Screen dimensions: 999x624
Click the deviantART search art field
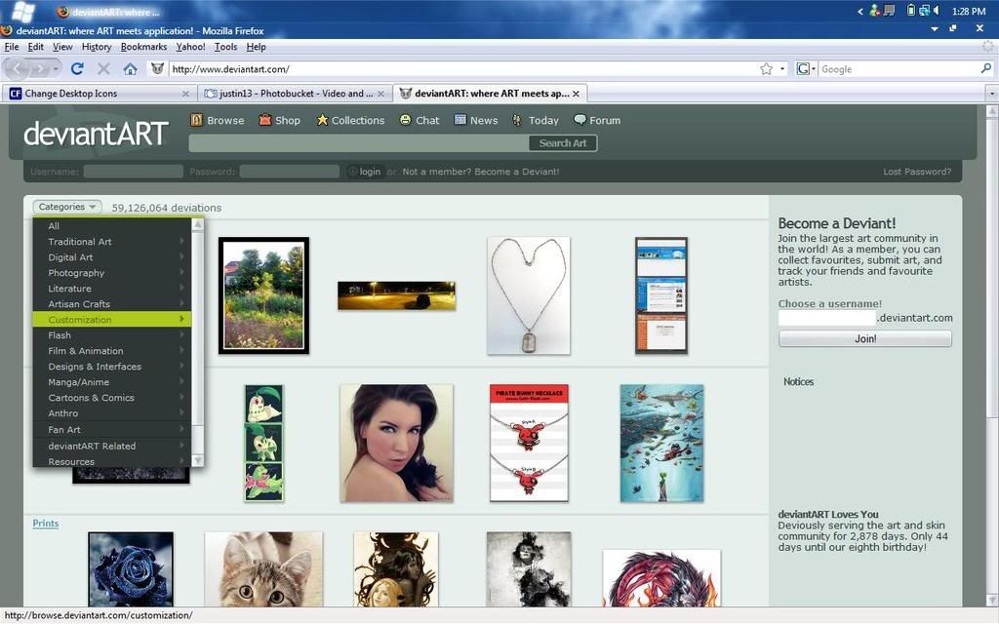(359, 142)
